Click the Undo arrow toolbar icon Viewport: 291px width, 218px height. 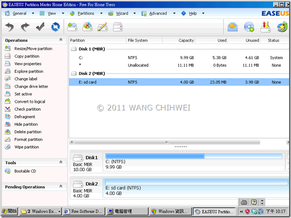[x=9, y=27]
